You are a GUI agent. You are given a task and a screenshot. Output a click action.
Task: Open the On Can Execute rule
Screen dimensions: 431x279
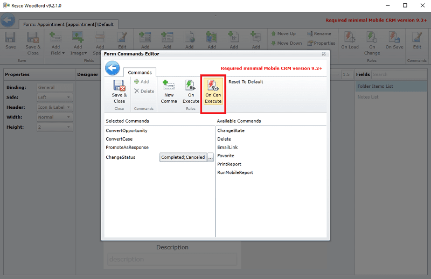click(213, 92)
